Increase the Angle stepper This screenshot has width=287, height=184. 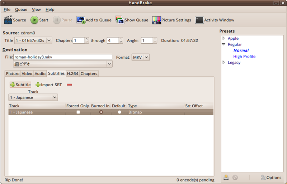tap(155, 39)
